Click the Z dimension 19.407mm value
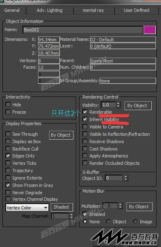 coord(49,53)
